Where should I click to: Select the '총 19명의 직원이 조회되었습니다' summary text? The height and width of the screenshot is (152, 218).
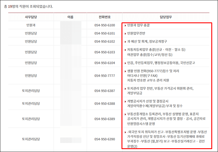pos(28,6)
